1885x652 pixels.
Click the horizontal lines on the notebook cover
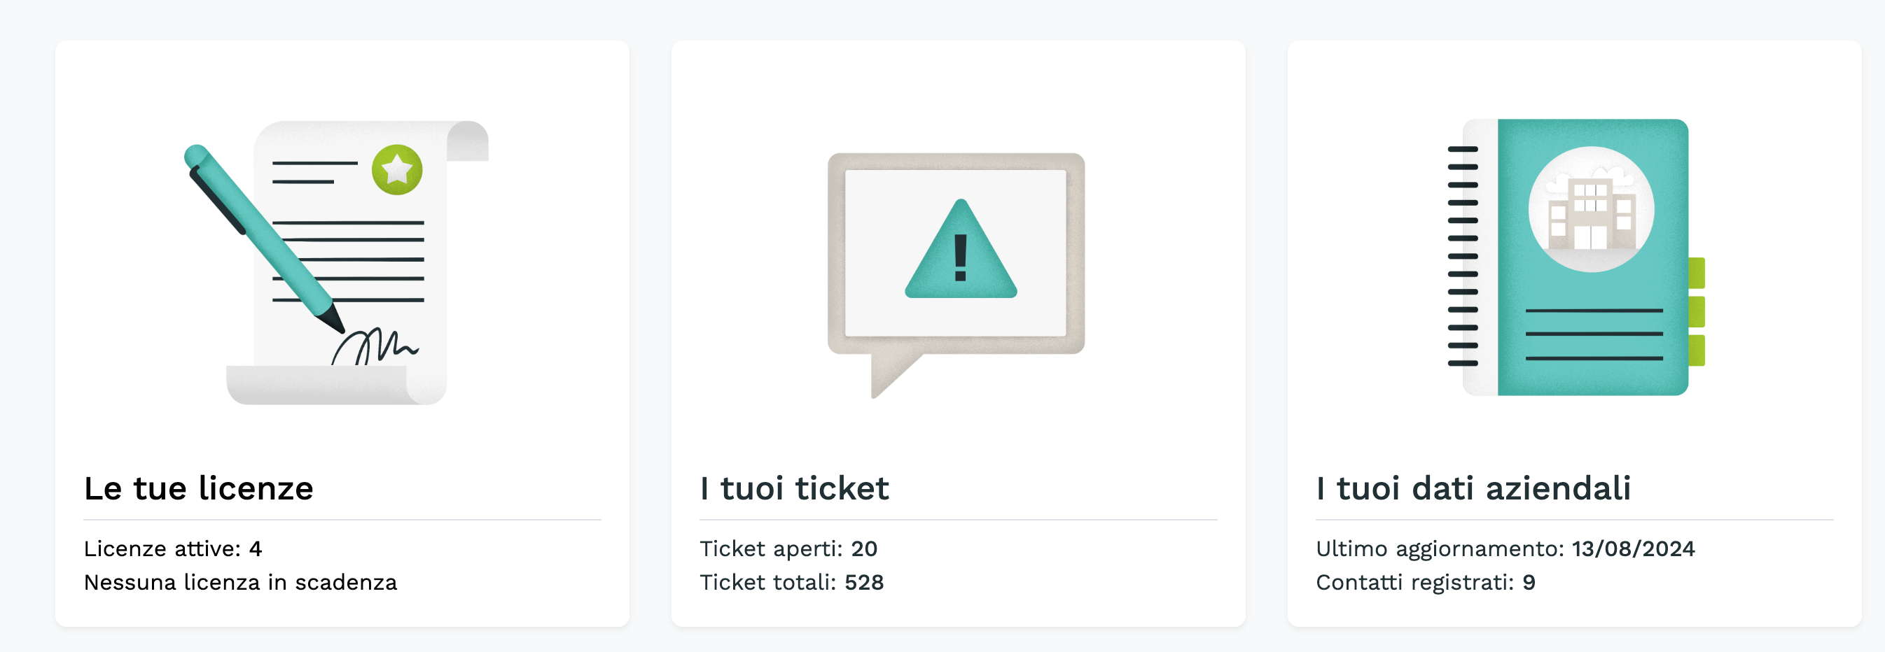1594,334
